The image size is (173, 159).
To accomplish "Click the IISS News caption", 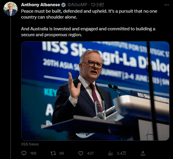I will point(30,144).
